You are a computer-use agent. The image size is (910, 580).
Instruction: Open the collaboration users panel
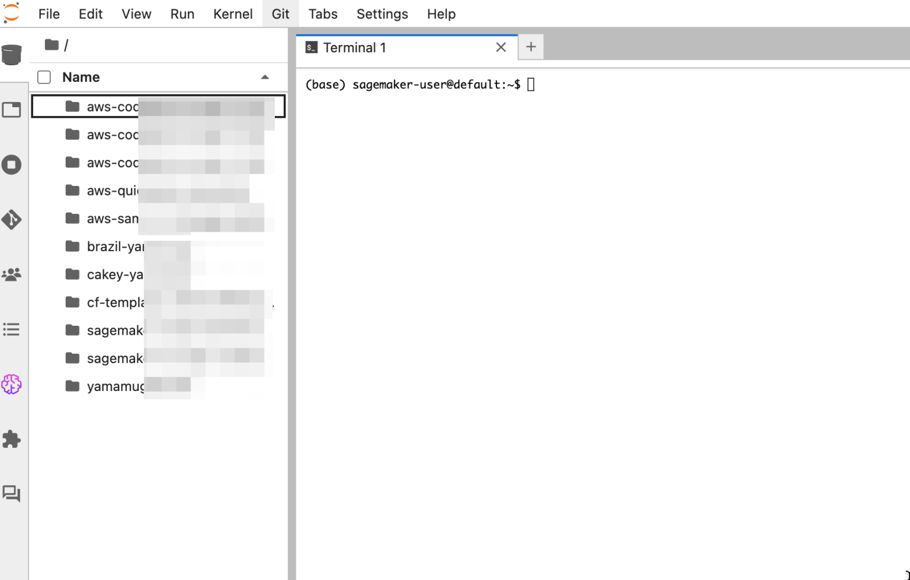click(11, 274)
